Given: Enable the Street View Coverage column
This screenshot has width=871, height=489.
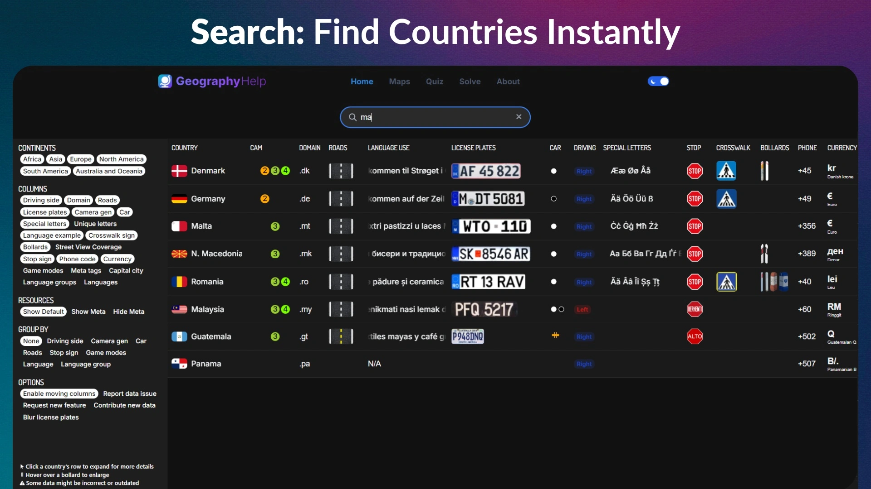Looking at the screenshot, I should [88, 247].
